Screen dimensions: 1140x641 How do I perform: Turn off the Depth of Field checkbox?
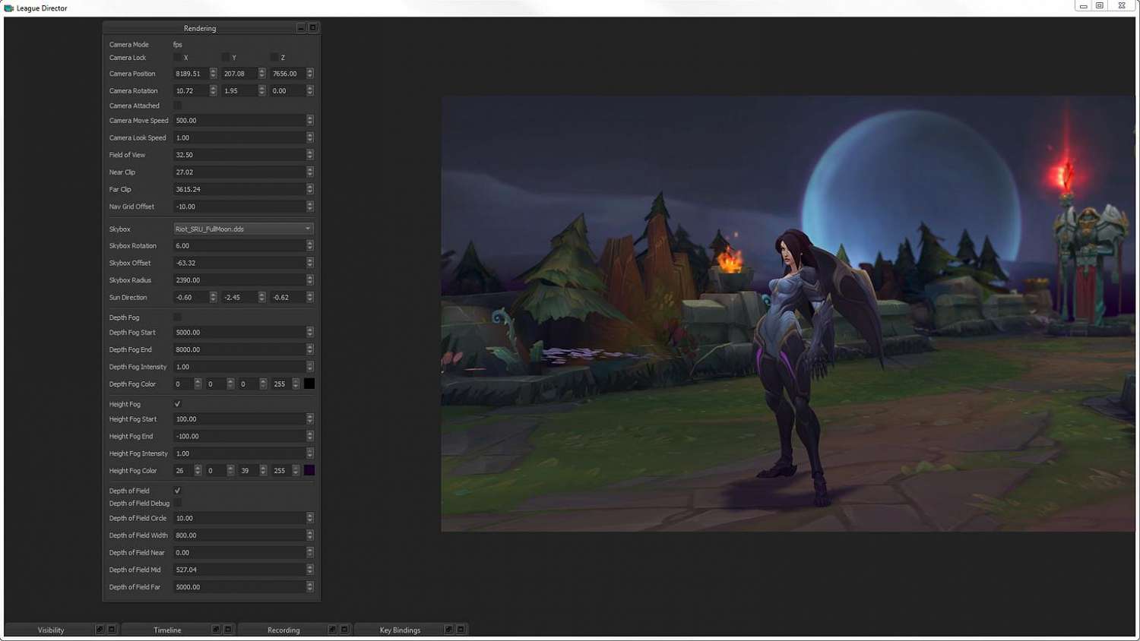(x=178, y=491)
